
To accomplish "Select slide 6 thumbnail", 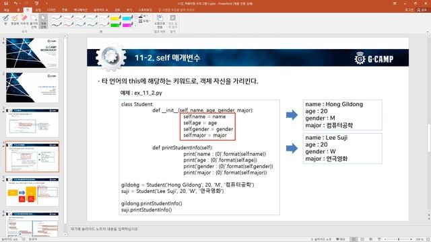I will [x=32, y=224].
